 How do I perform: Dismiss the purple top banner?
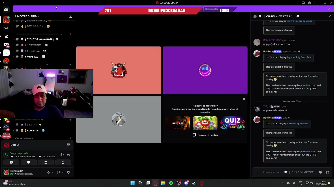click(x=329, y=9)
